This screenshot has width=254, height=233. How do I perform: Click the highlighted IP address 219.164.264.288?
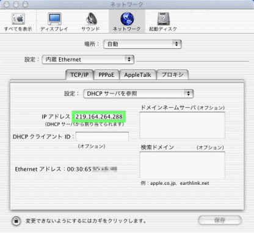point(99,116)
